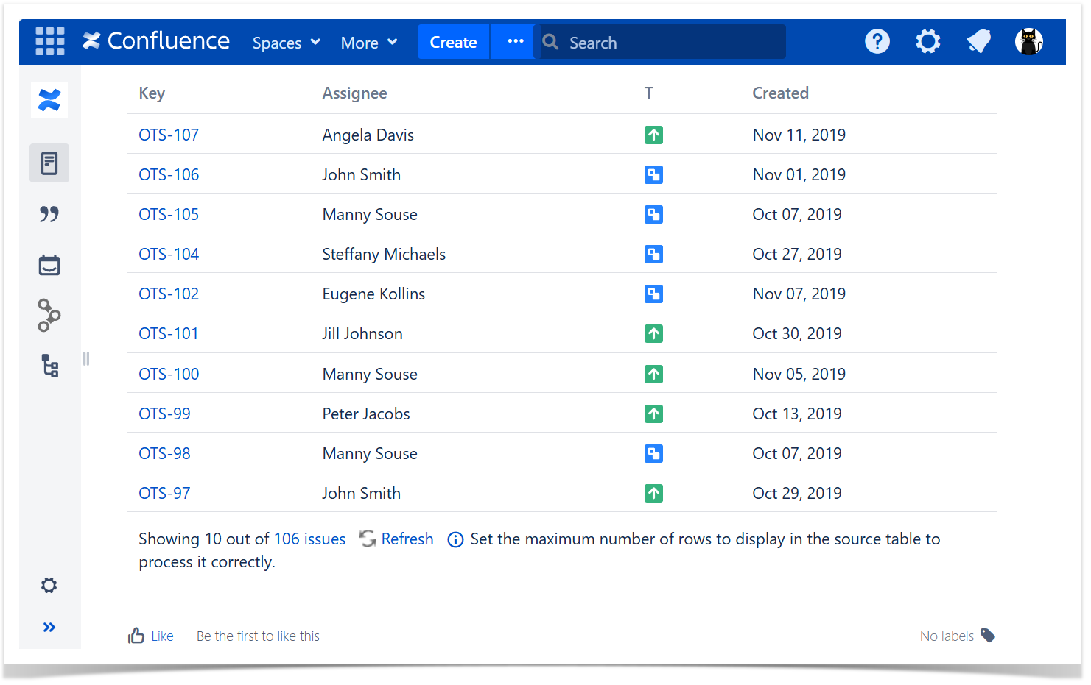Open notifications bell icon
This screenshot has width=1091, height=685.
coord(978,42)
